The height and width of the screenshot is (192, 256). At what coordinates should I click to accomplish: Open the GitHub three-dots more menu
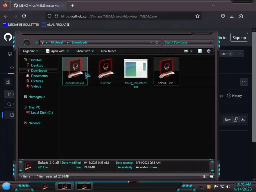point(244,82)
